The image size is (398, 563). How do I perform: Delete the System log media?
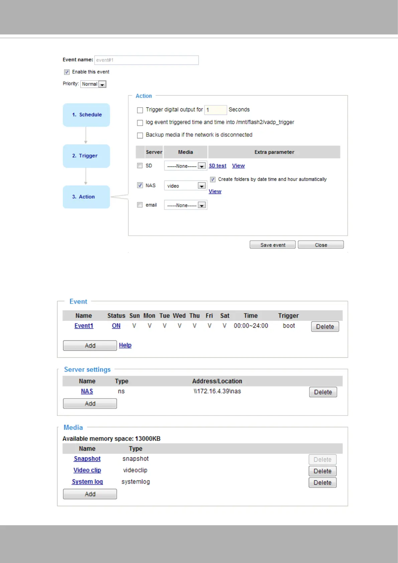point(322,483)
